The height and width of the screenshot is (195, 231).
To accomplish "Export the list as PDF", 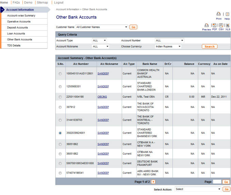I will click(214, 25).
